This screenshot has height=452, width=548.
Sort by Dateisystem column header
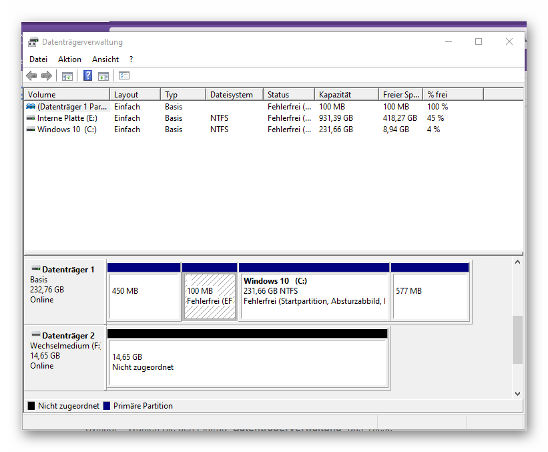[234, 94]
